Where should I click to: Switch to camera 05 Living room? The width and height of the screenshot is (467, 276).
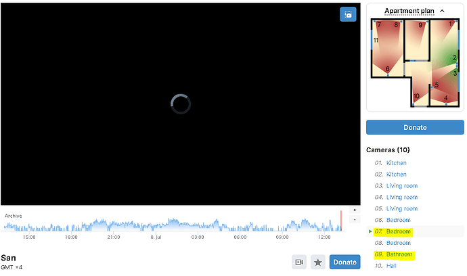pyautogui.click(x=401, y=209)
